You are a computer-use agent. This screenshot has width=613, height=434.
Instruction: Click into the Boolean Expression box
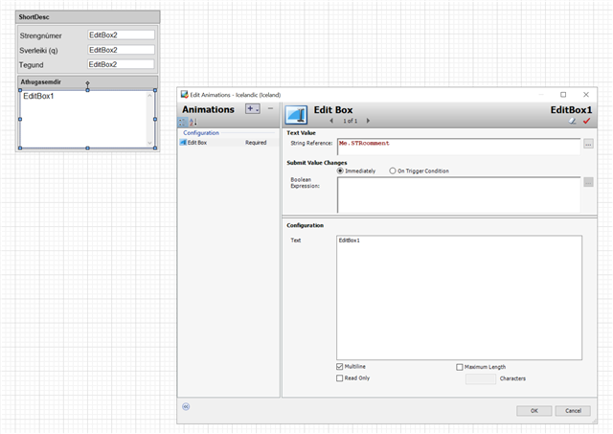pyautogui.click(x=459, y=194)
